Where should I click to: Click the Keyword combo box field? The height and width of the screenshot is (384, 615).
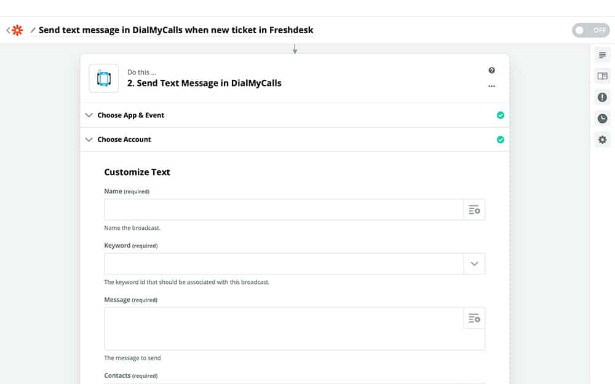(284, 264)
